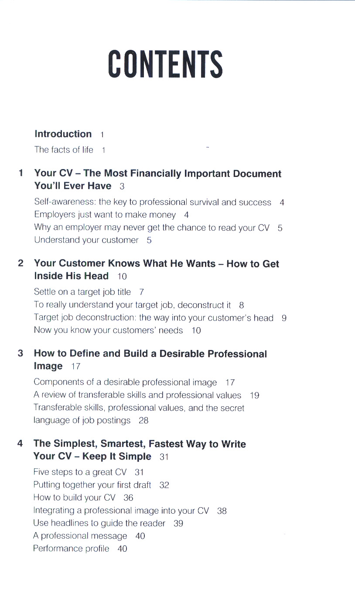The height and width of the screenshot is (602, 355).
Task: Click 'Components of a desirable professional image'
Action: pos(125,383)
